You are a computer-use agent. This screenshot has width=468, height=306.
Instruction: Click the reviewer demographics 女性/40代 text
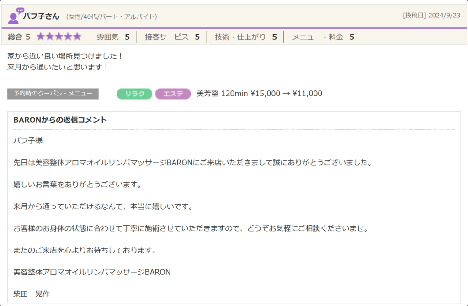(x=112, y=16)
